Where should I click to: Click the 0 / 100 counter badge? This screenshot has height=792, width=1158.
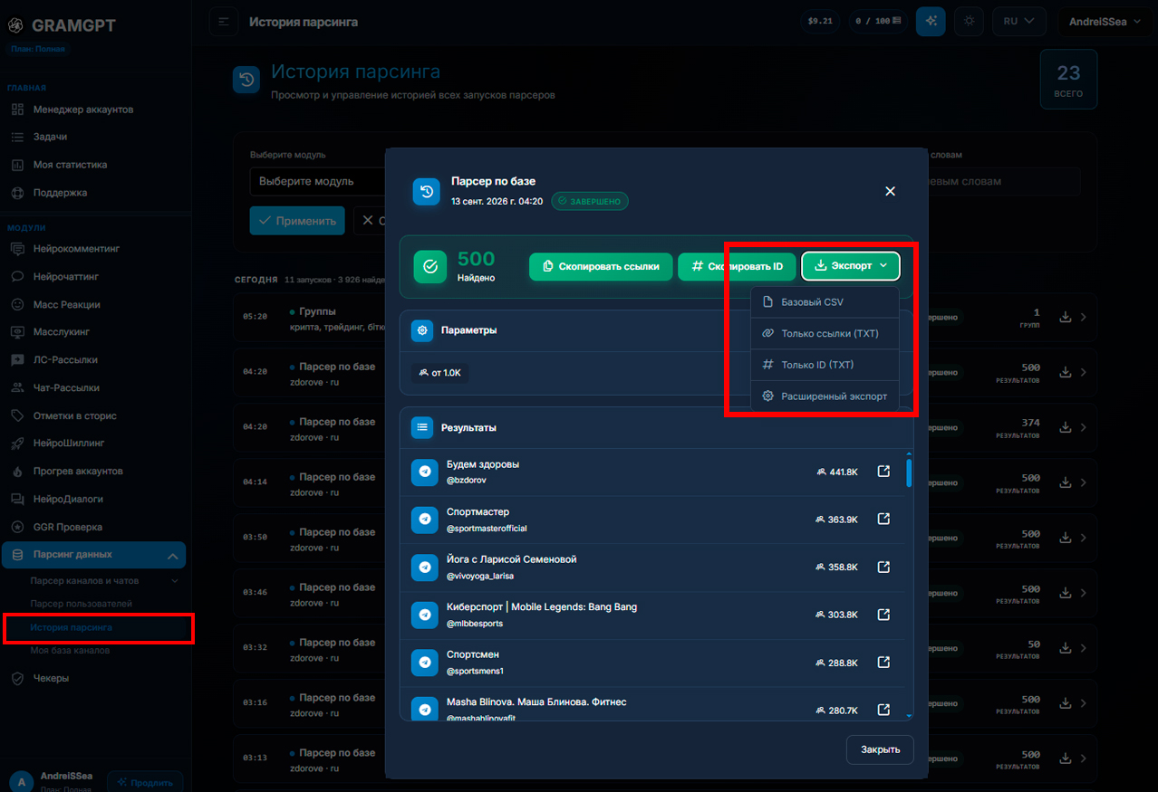(879, 22)
